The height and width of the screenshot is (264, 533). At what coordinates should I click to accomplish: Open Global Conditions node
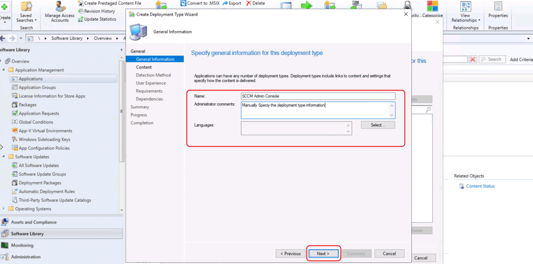point(36,122)
